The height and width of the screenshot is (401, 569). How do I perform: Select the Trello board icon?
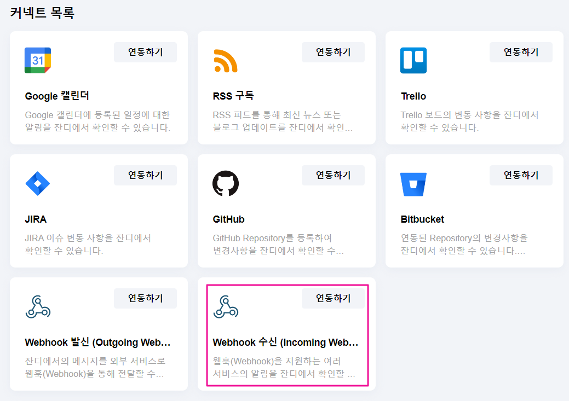point(413,60)
